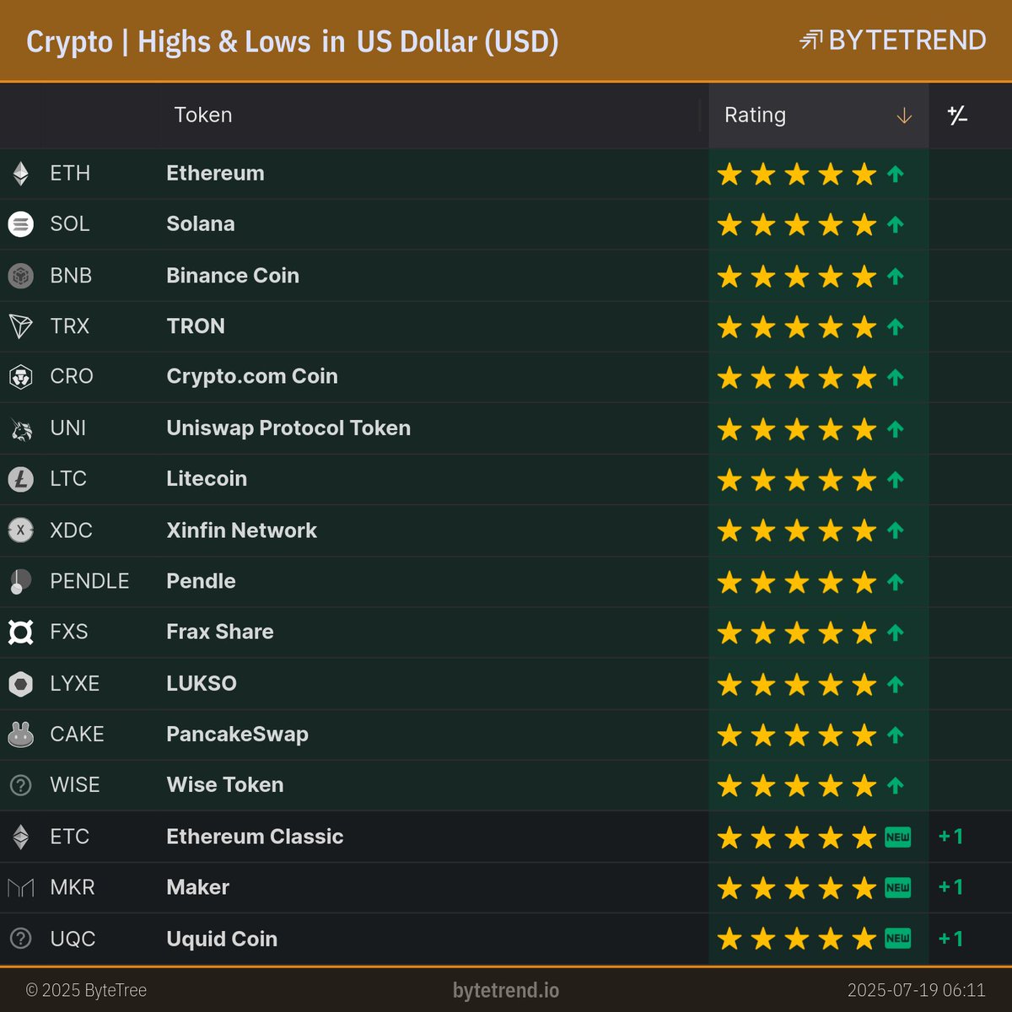The width and height of the screenshot is (1012, 1012).
Task: Click the Rating column header label
Action: (x=755, y=116)
